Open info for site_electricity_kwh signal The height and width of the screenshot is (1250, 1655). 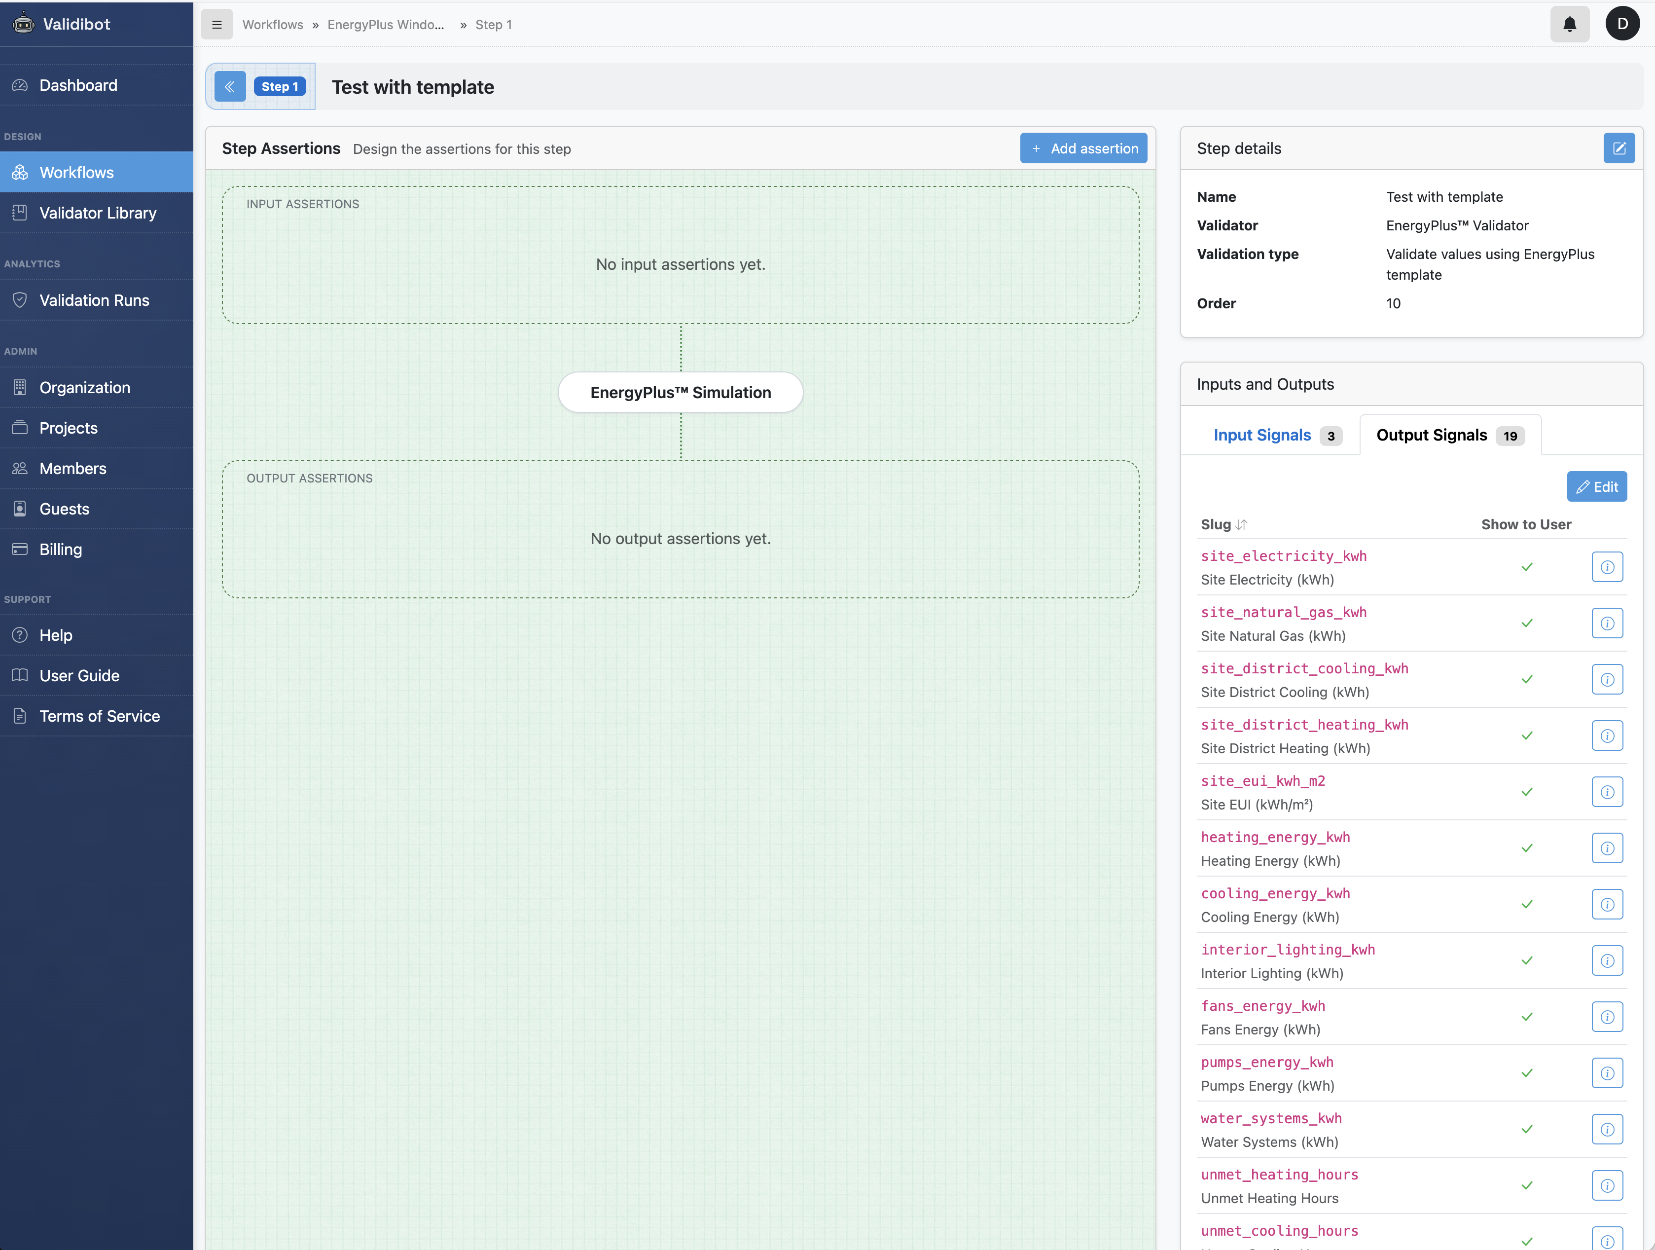1606,567
